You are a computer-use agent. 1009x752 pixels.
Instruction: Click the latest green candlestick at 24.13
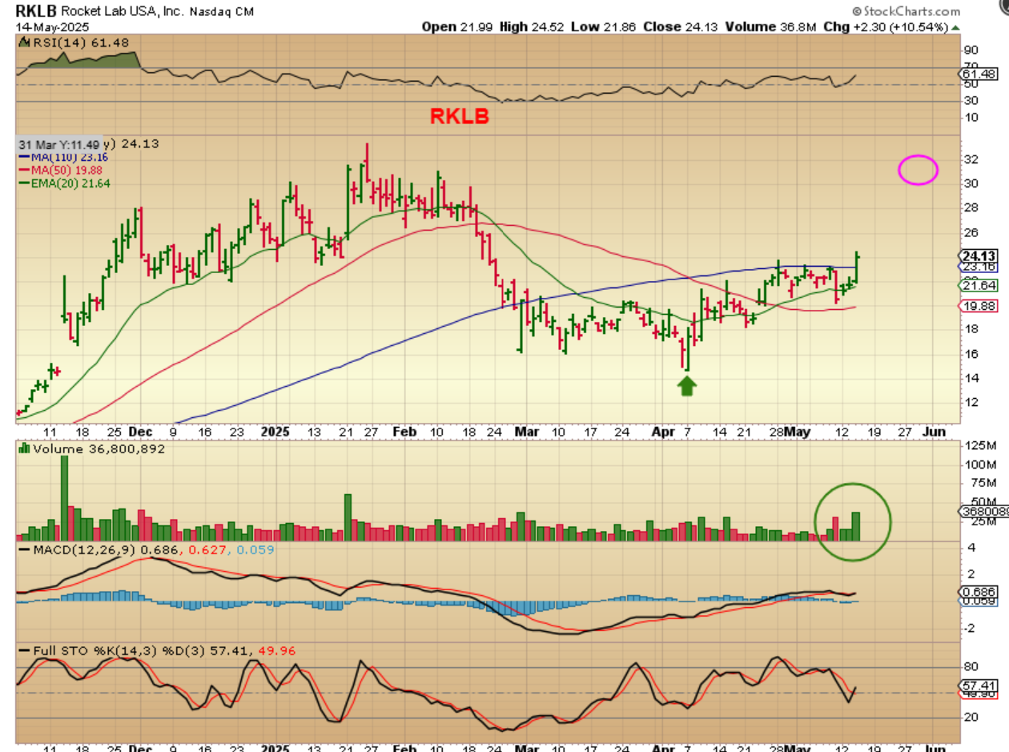(x=857, y=267)
